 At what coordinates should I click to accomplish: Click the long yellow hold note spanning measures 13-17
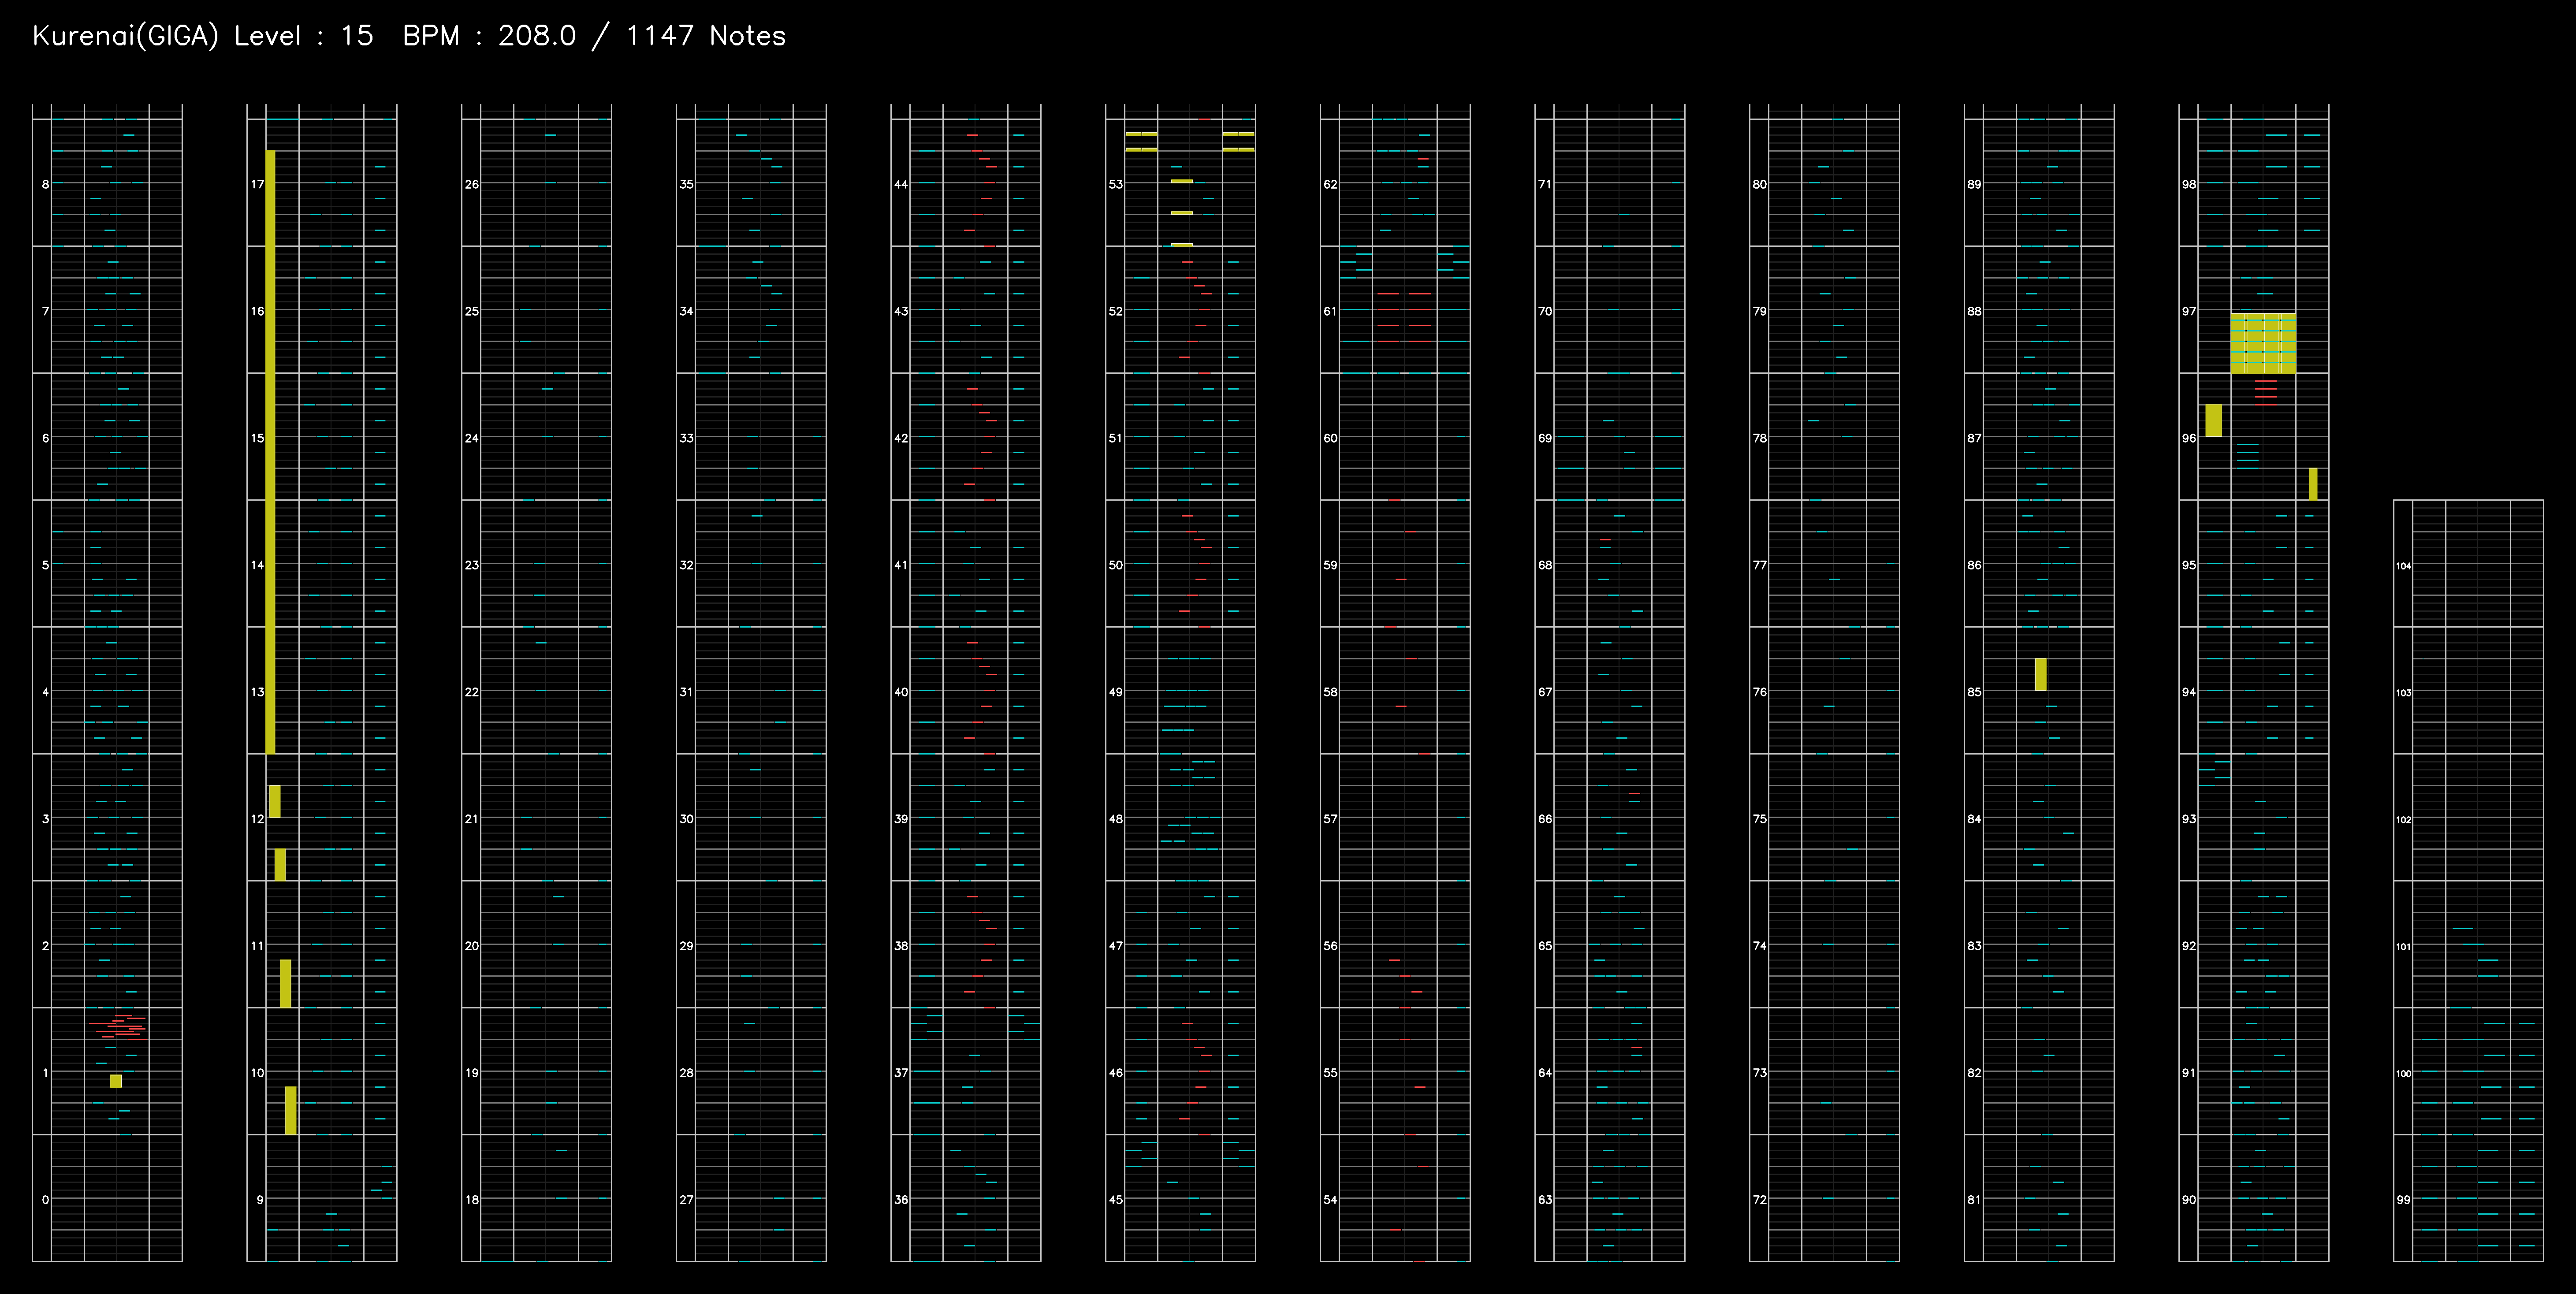[x=270, y=452]
